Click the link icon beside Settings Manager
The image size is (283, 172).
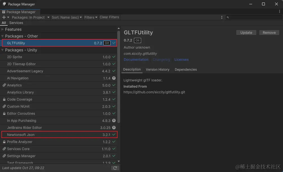point(4,156)
